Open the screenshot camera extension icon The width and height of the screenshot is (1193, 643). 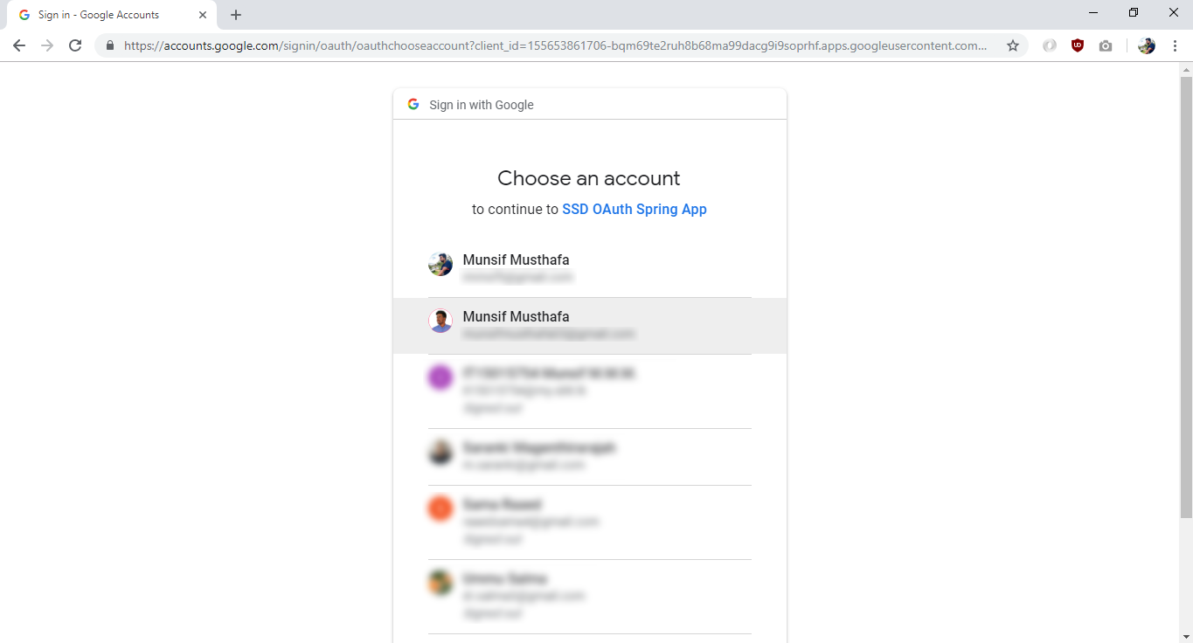(x=1106, y=45)
